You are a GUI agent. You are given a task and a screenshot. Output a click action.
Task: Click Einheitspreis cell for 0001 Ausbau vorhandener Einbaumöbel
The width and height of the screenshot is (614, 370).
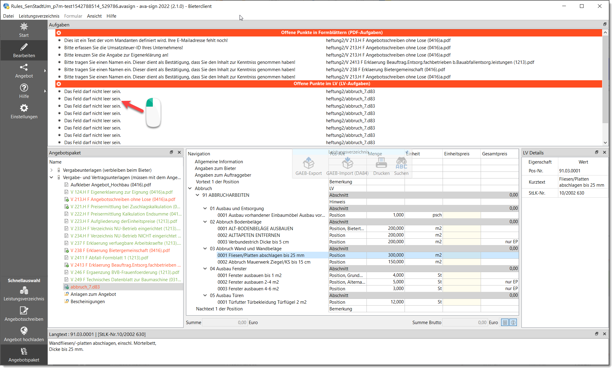pyautogui.click(x=461, y=215)
